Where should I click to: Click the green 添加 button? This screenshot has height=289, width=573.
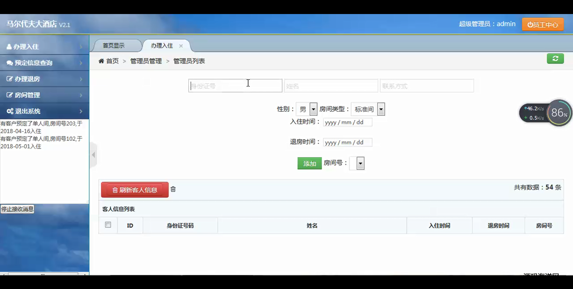pyautogui.click(x=309, y=163)
